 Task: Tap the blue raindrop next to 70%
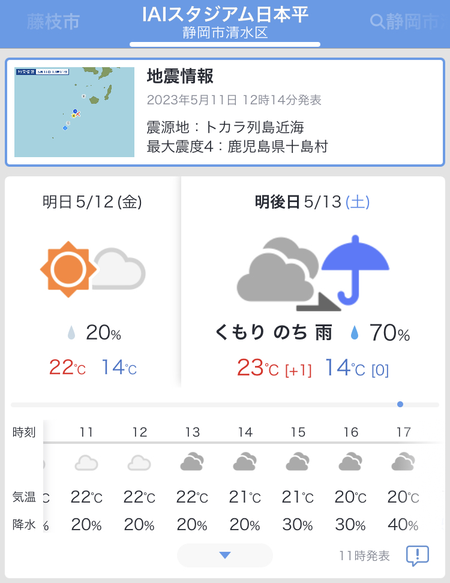pyautogui.click(x=355, y=332)
